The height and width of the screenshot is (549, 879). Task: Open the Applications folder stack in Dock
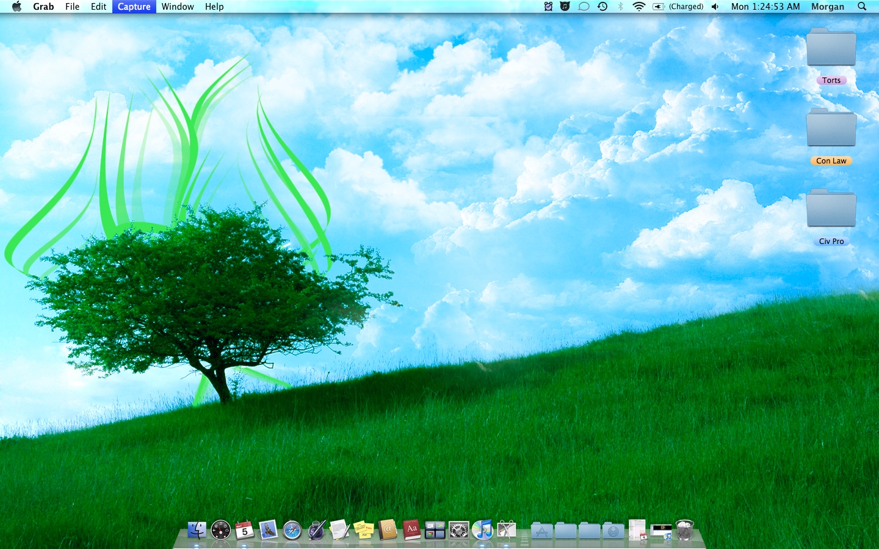[x=542, y=531]
